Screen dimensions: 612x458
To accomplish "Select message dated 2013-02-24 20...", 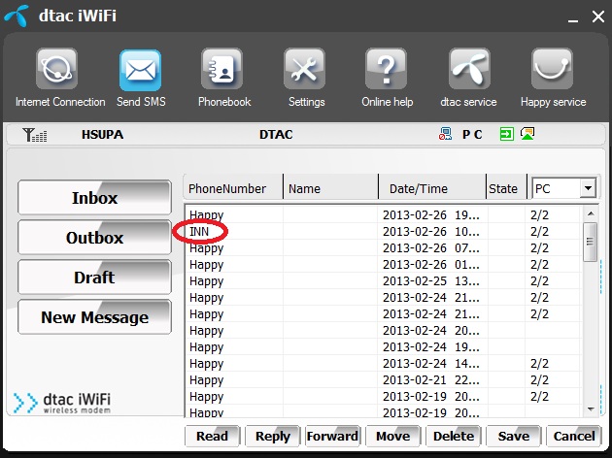I will (x=383, y=331).
